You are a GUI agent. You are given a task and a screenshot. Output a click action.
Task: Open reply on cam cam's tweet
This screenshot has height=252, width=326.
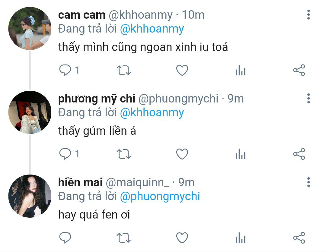65,70
